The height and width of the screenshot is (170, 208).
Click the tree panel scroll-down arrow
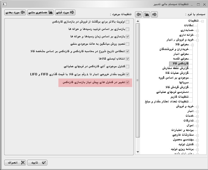pos(137,153)
